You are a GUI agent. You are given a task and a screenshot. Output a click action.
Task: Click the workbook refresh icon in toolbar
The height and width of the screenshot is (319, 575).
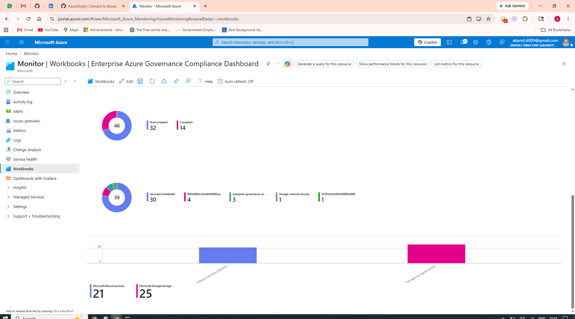[152, 81]
